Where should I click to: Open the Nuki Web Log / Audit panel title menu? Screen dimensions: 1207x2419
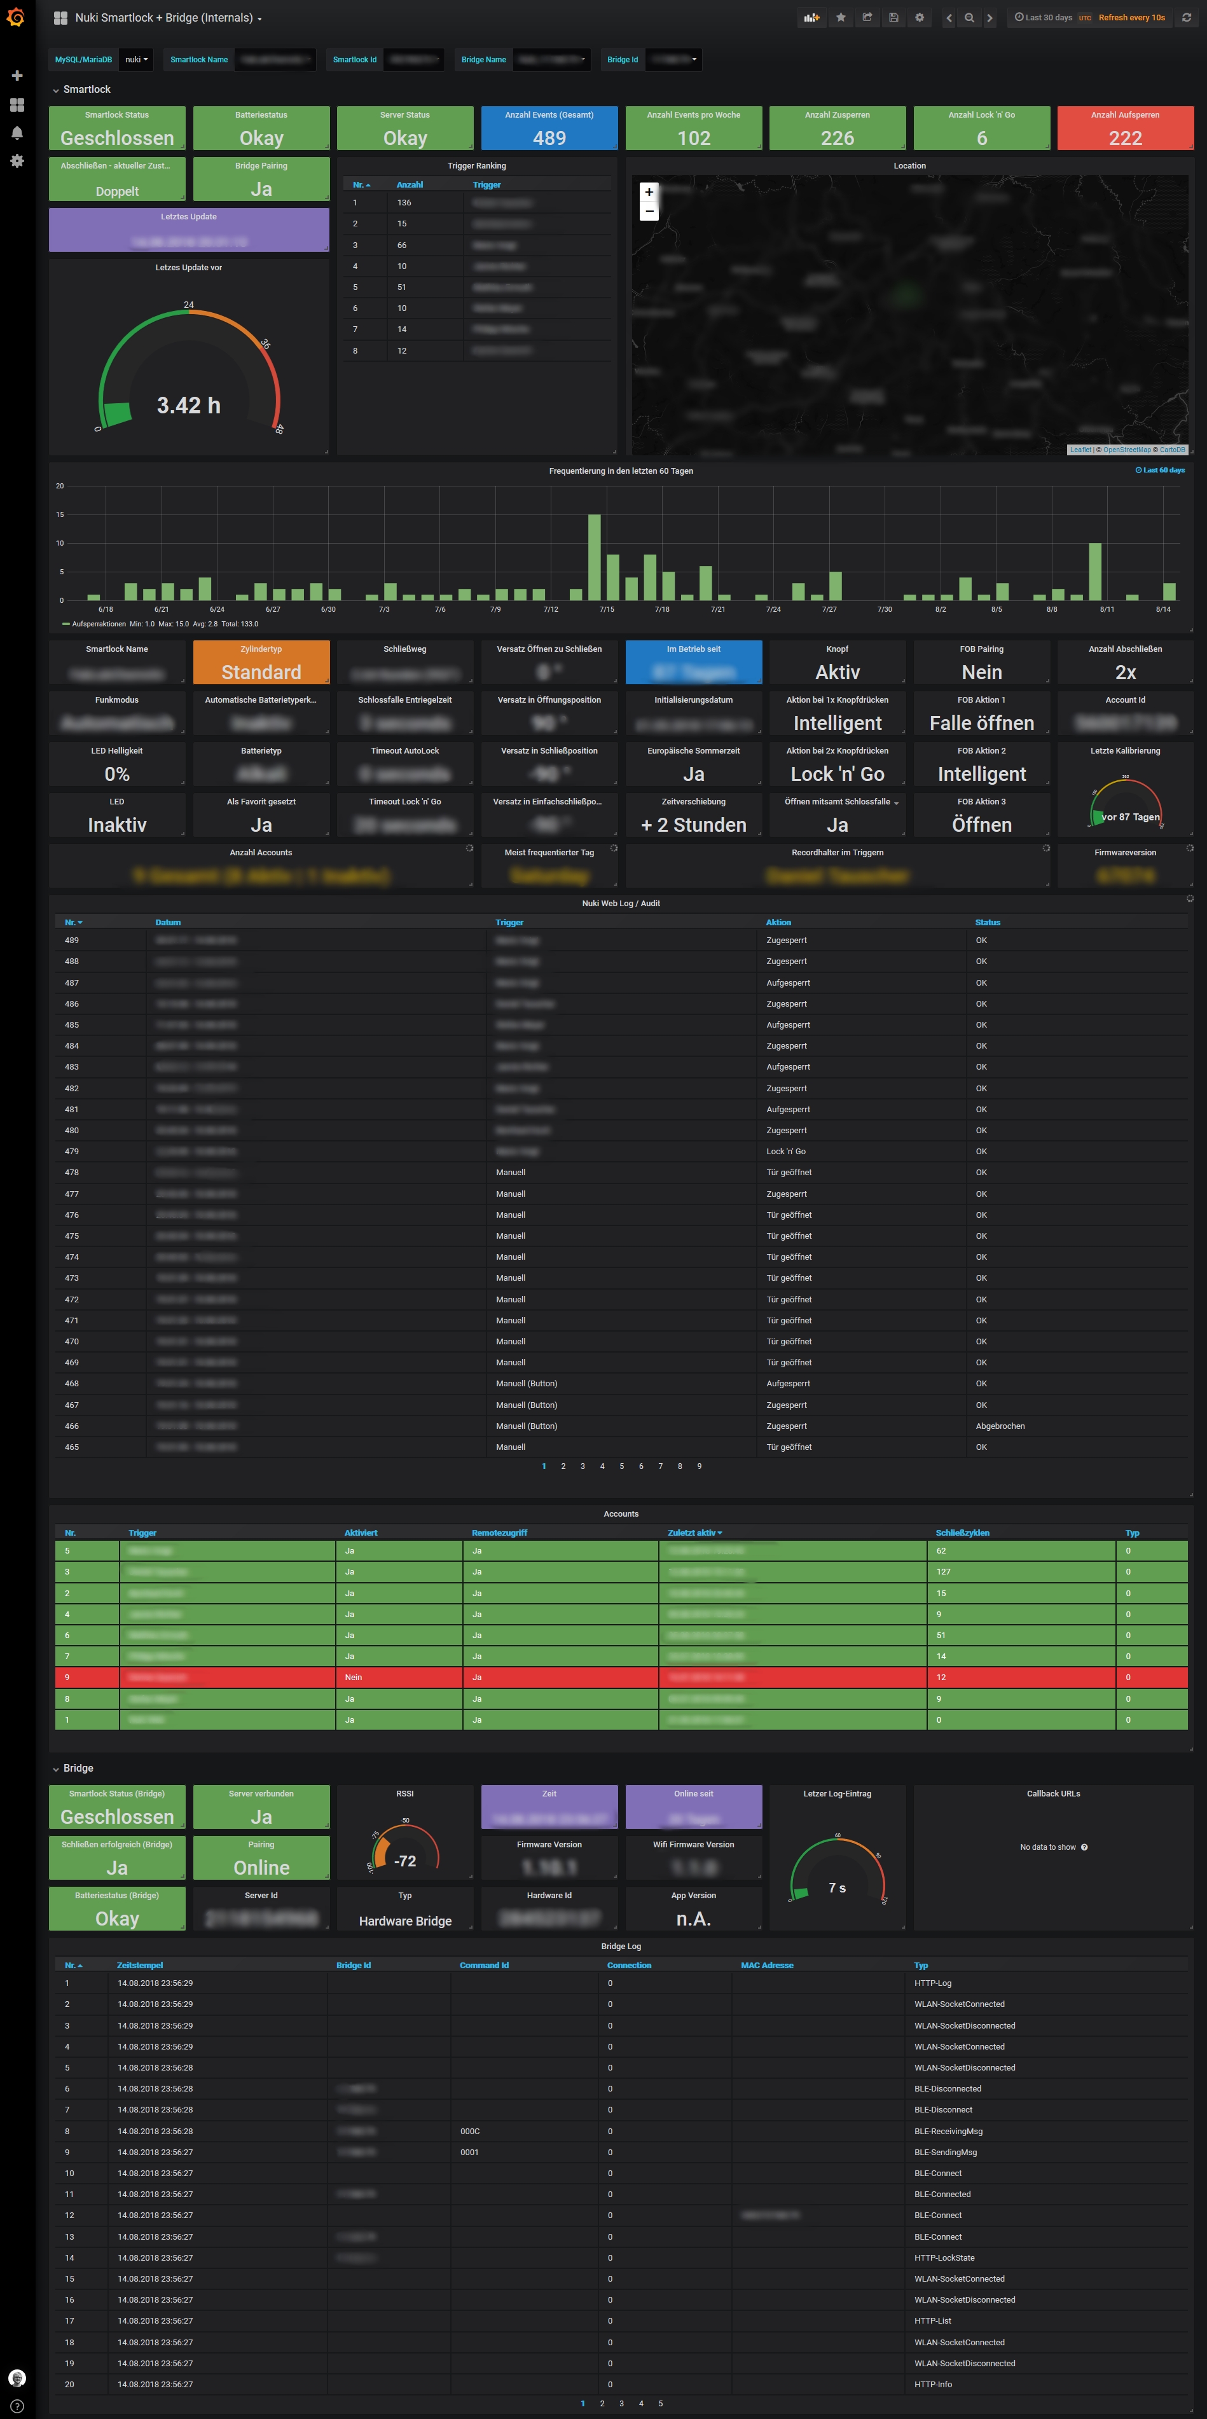pyautogui.click(x=621, y=904)
